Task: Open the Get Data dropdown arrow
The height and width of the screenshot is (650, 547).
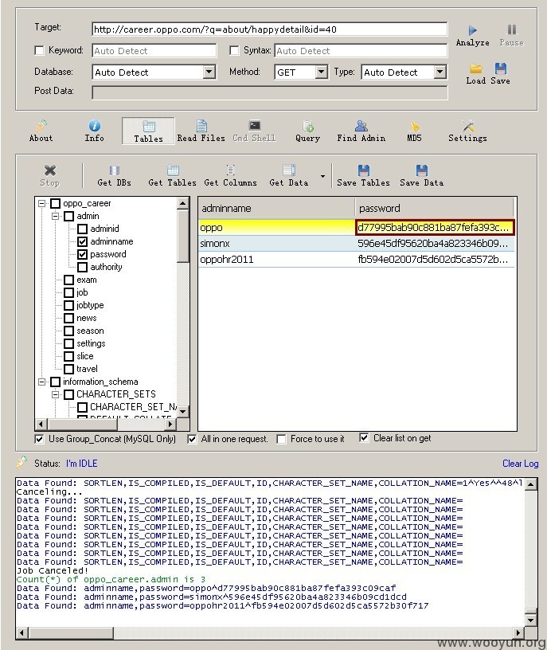Action: (322, 177)
